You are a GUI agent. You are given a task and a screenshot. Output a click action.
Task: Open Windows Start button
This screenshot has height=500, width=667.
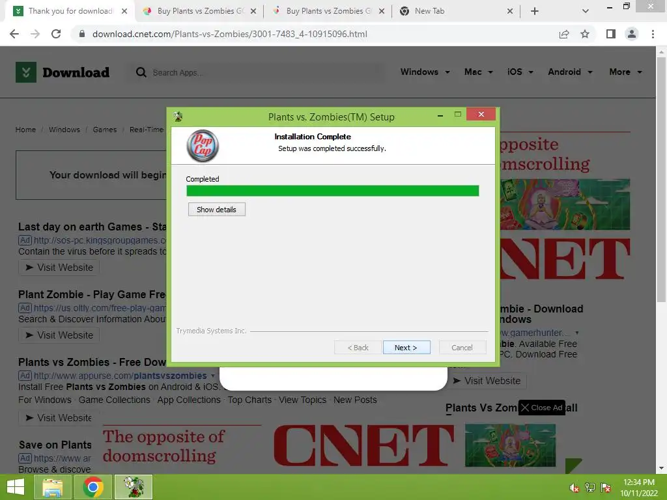coord(16,487)
